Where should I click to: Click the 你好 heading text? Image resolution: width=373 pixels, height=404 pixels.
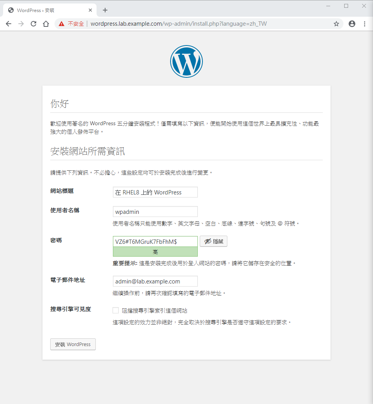tap(60, 103)
